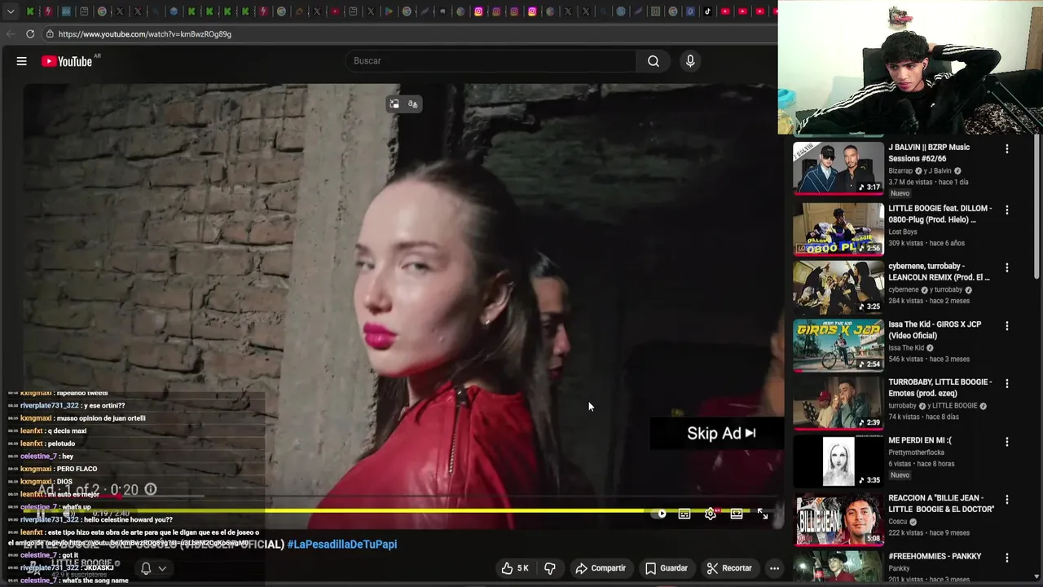1043x587 pixels.
Task: Dislike the video with thumbs down
Action: (550, 568)
